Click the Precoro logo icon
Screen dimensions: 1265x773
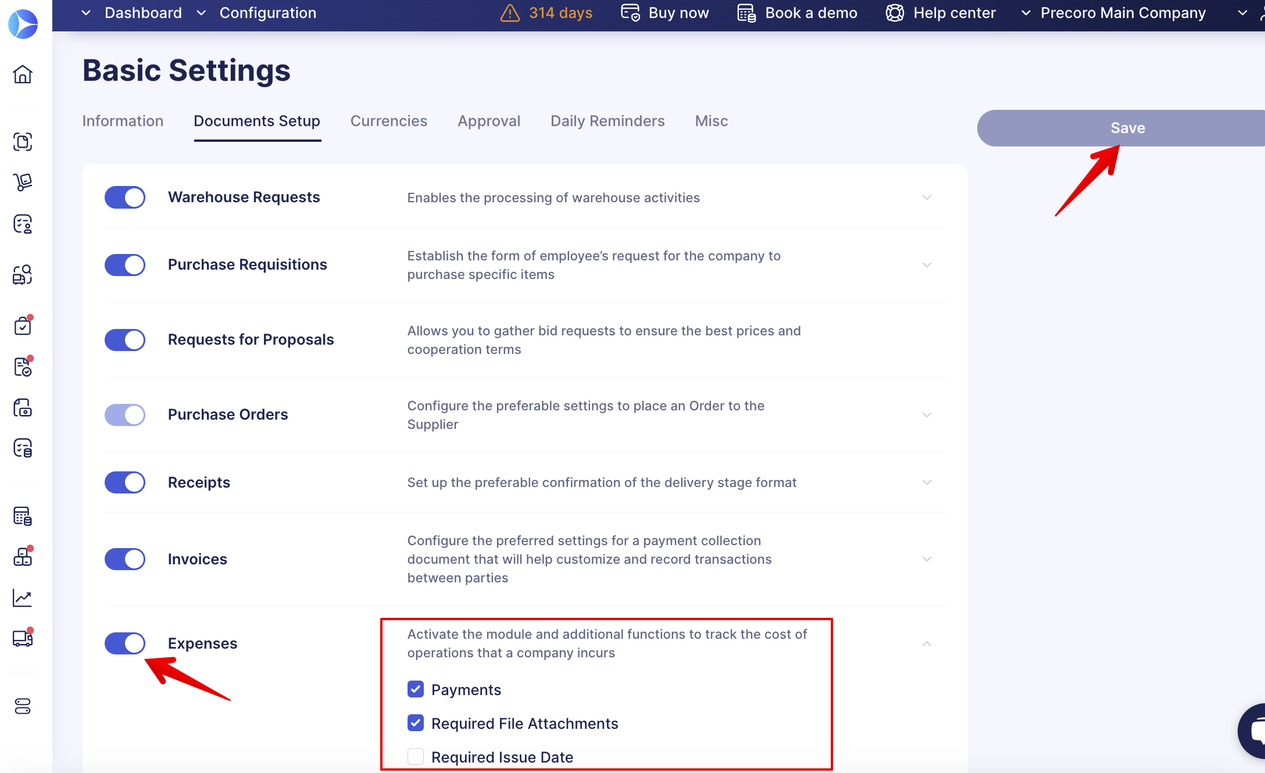[23, 24]
